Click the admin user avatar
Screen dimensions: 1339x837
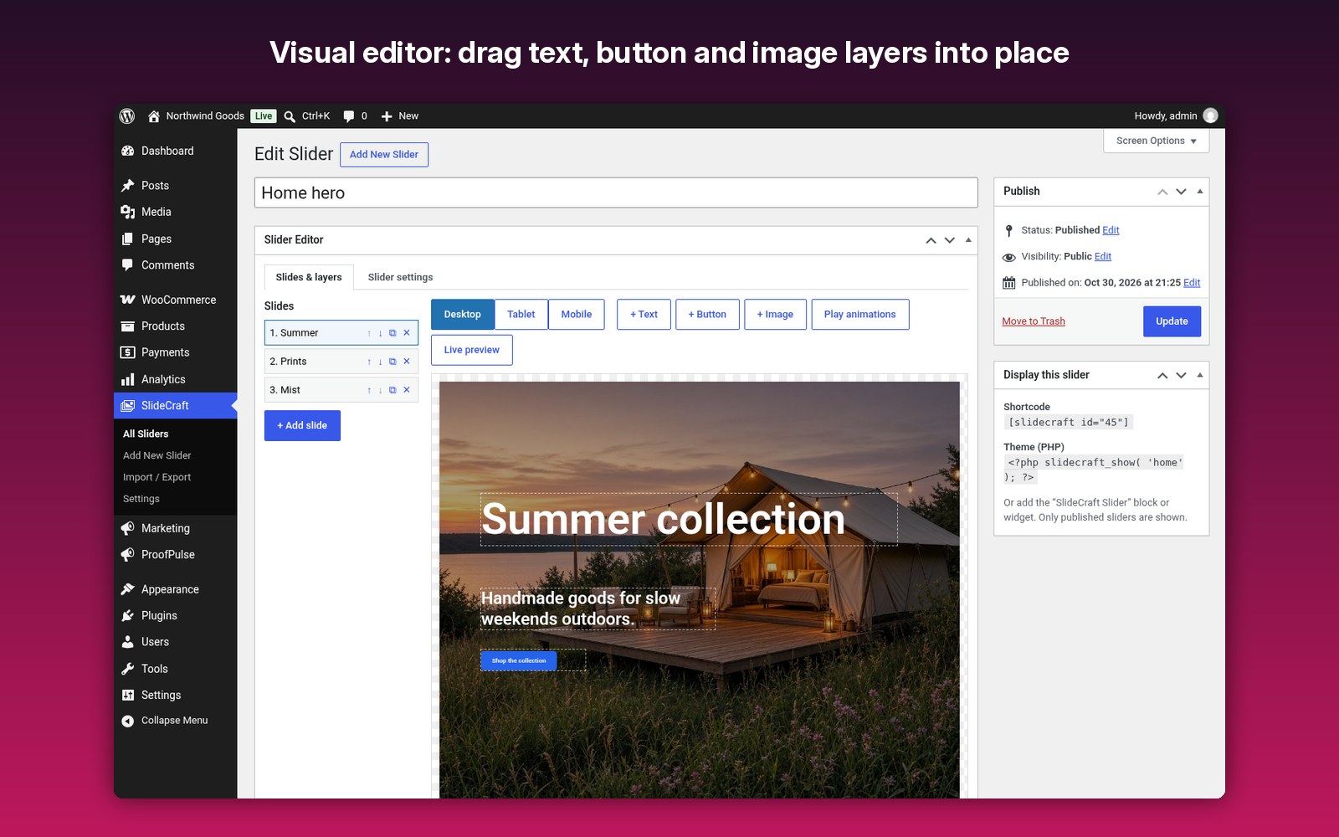1210,116
